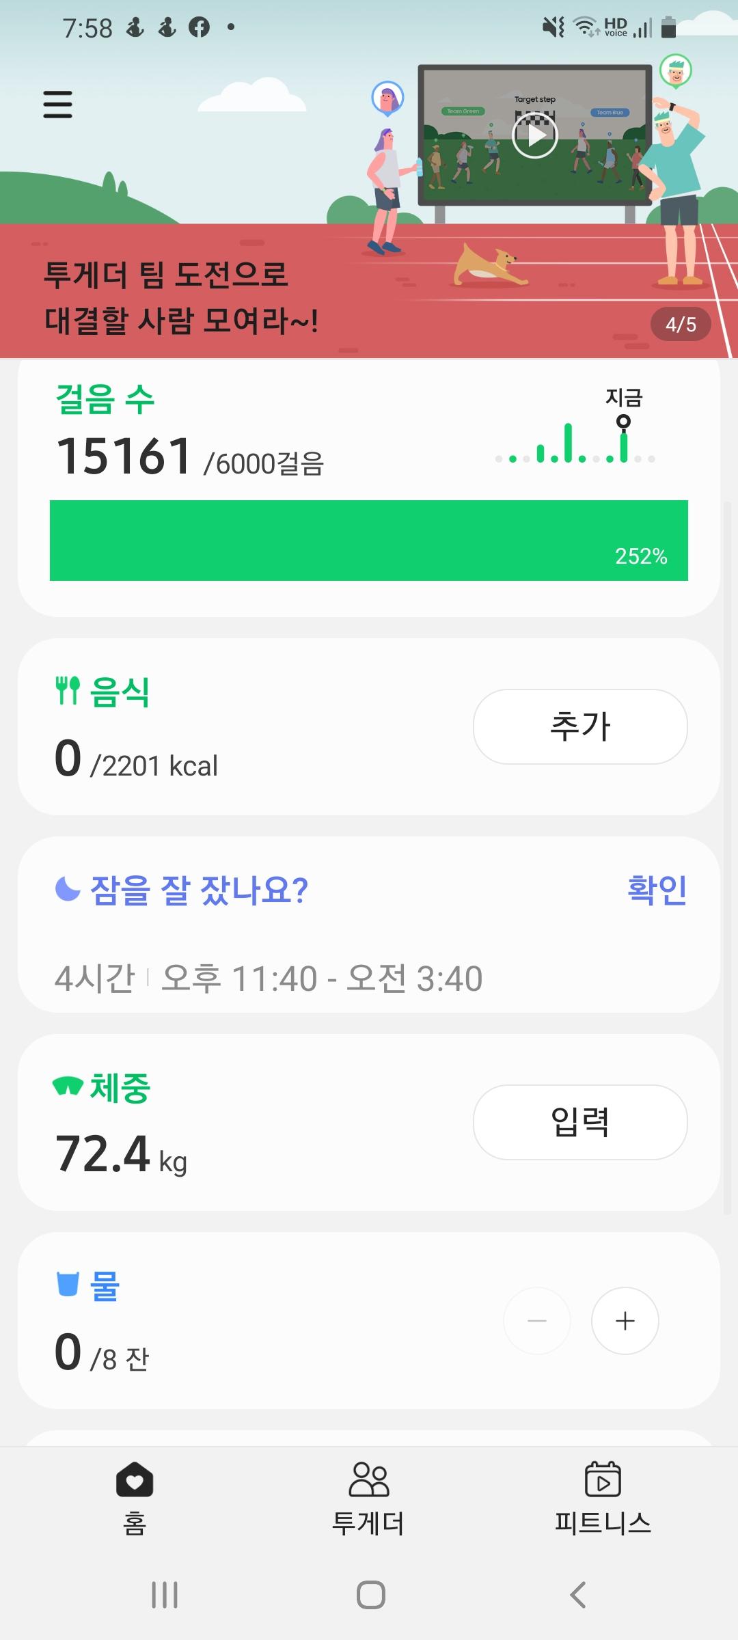Tap the green 252% step progress bar

coord(368,541)
